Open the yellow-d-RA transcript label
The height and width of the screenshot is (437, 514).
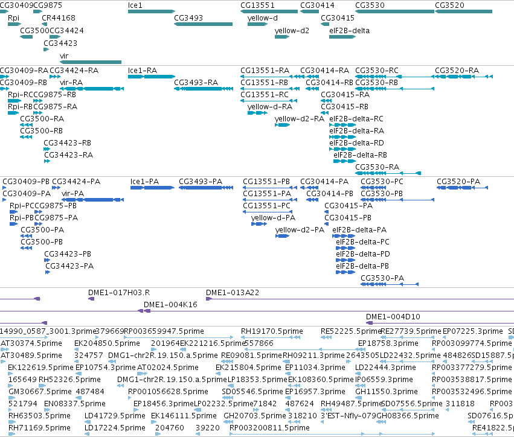click(x=270, y=107)
